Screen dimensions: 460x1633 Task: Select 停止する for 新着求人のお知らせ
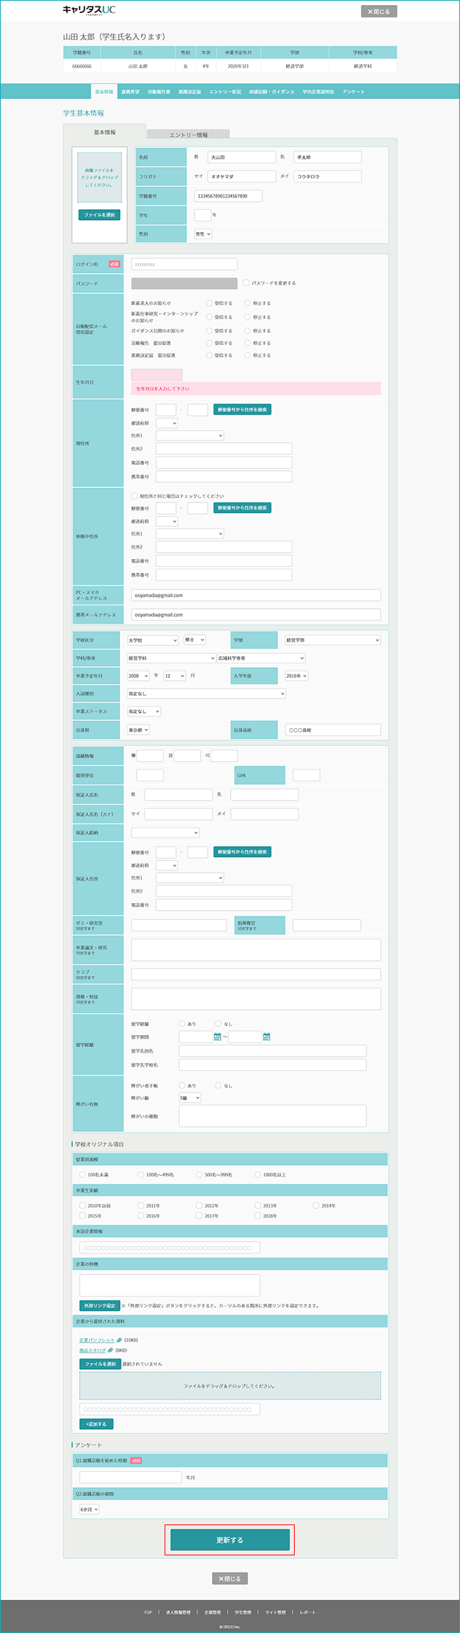point(247,303)
